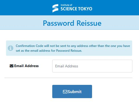Click the envelope outline icon on Submit button

click(65, 92)
